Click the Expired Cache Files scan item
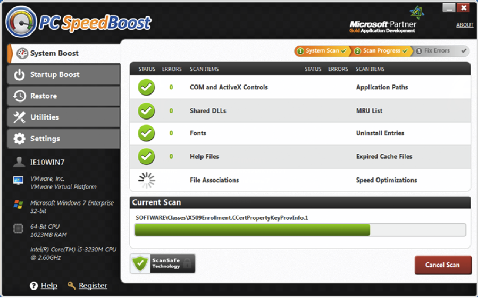 coord(384,156)
